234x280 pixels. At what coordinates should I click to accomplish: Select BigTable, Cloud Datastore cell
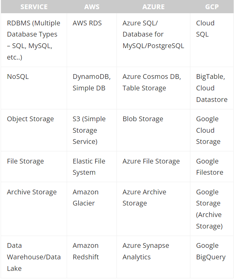(x=212, y=88)
